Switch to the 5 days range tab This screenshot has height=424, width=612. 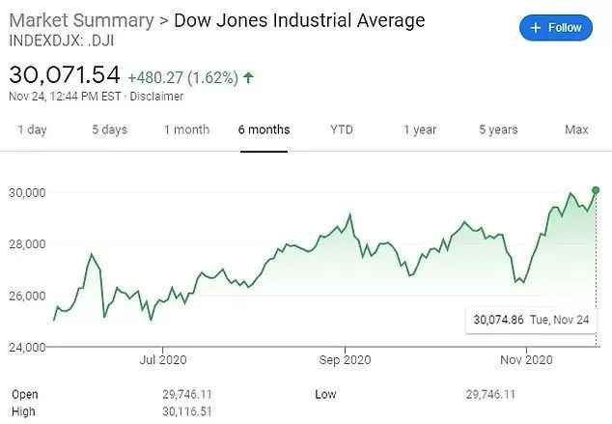[110, 129]
